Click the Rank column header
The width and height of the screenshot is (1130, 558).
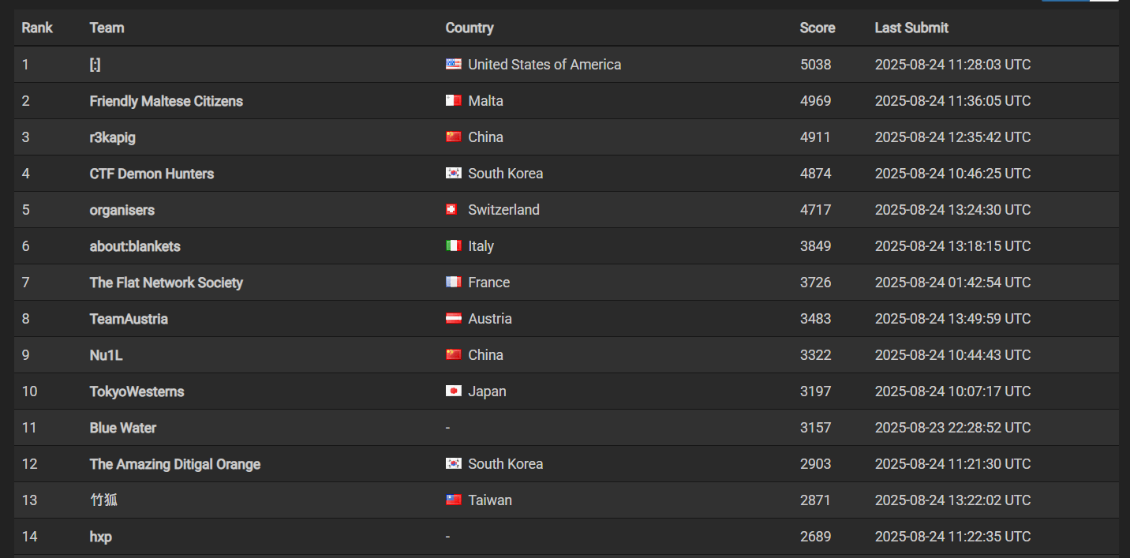point(36,28)
